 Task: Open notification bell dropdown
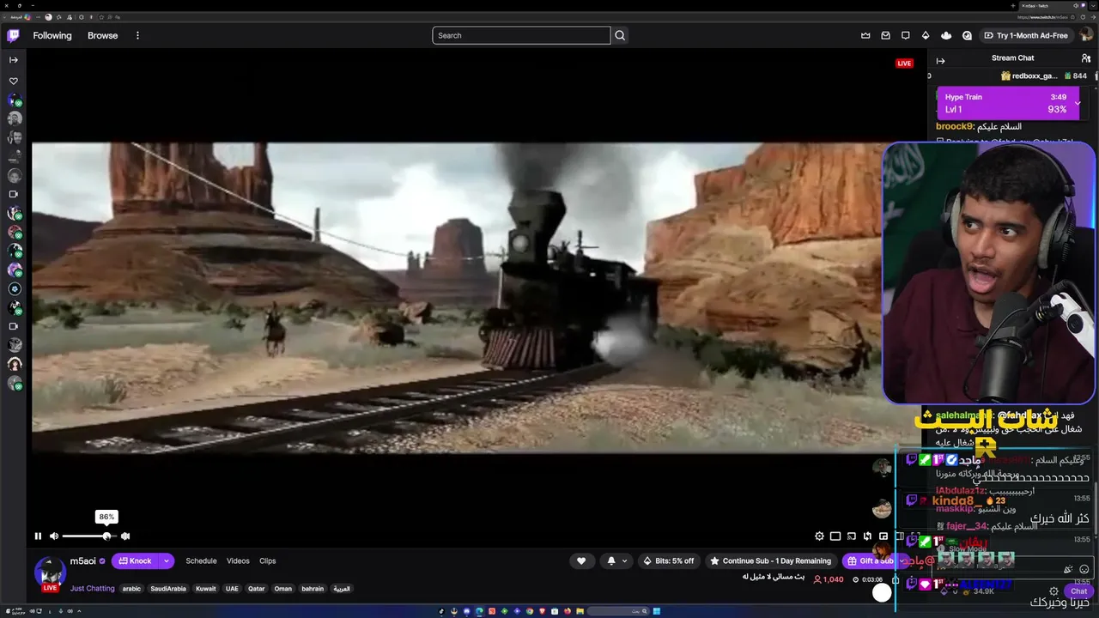click(x=616, y=560)
